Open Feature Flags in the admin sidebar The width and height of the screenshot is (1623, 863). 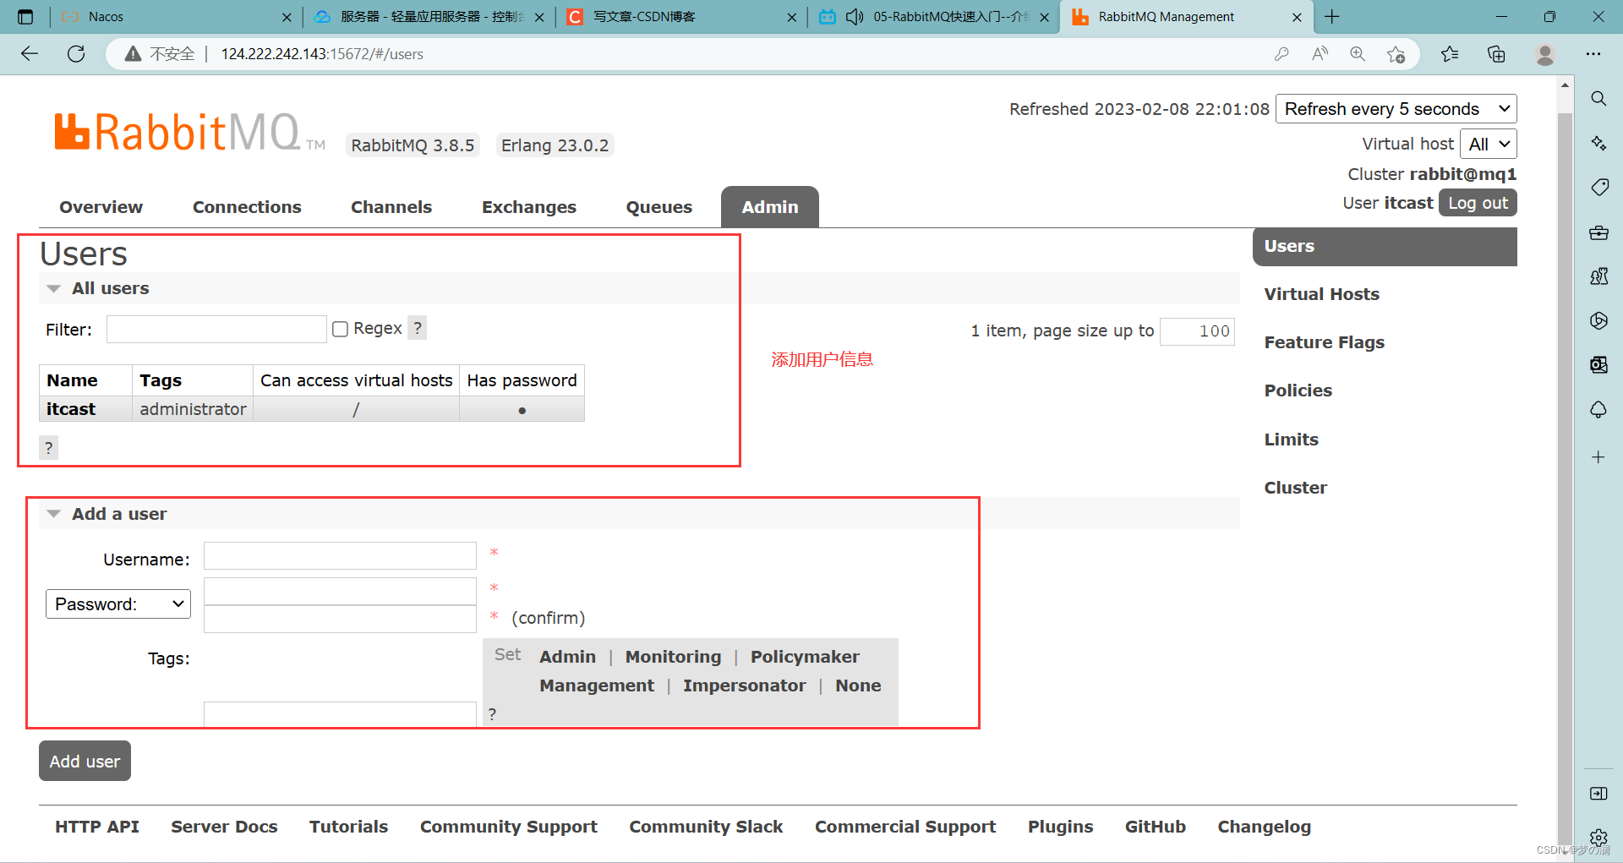pos(1324,342)
